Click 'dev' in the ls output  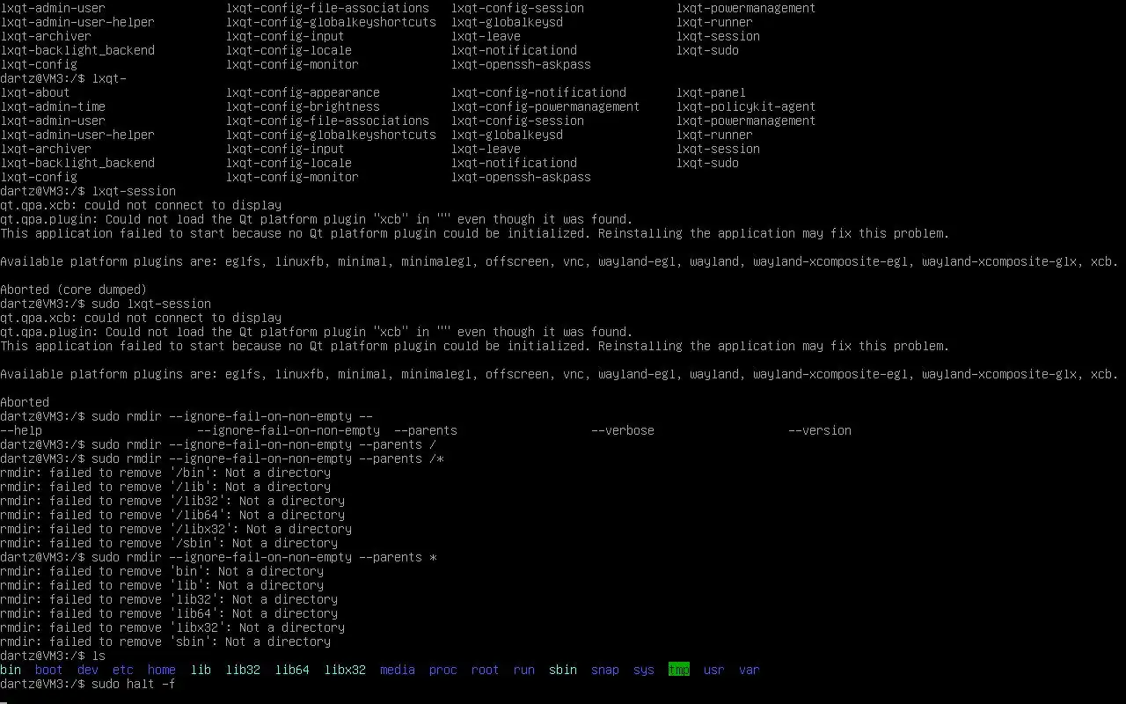(x=88, y=670)
